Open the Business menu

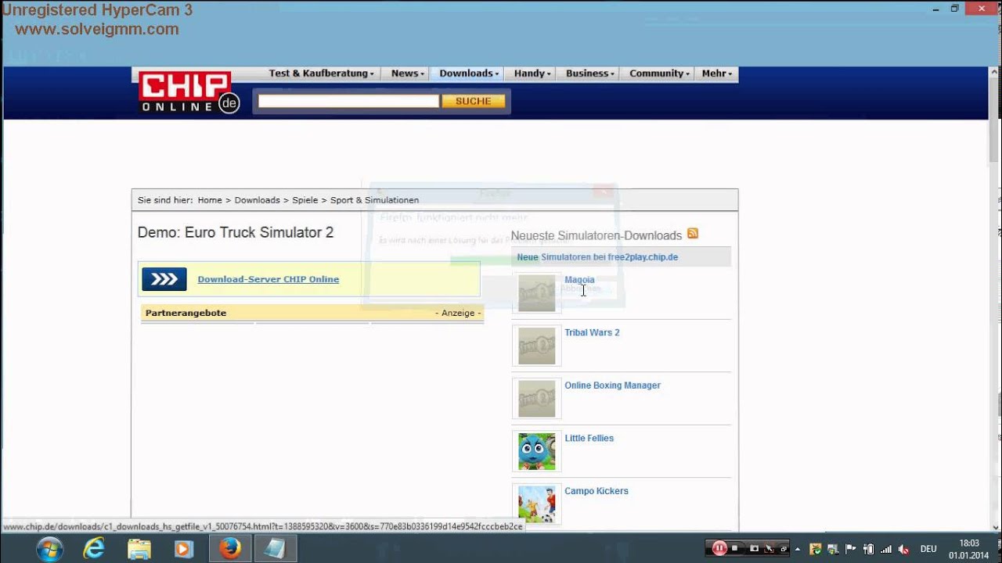point(590,74)
